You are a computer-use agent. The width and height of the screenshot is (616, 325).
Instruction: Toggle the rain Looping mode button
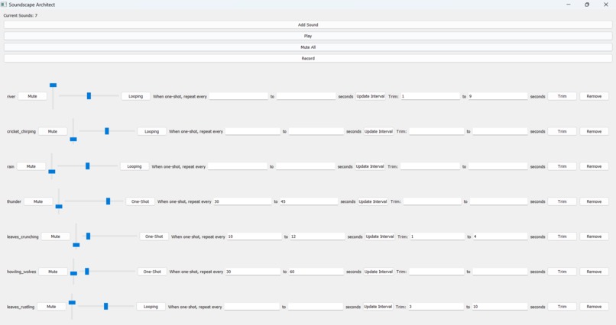(135, 166)
